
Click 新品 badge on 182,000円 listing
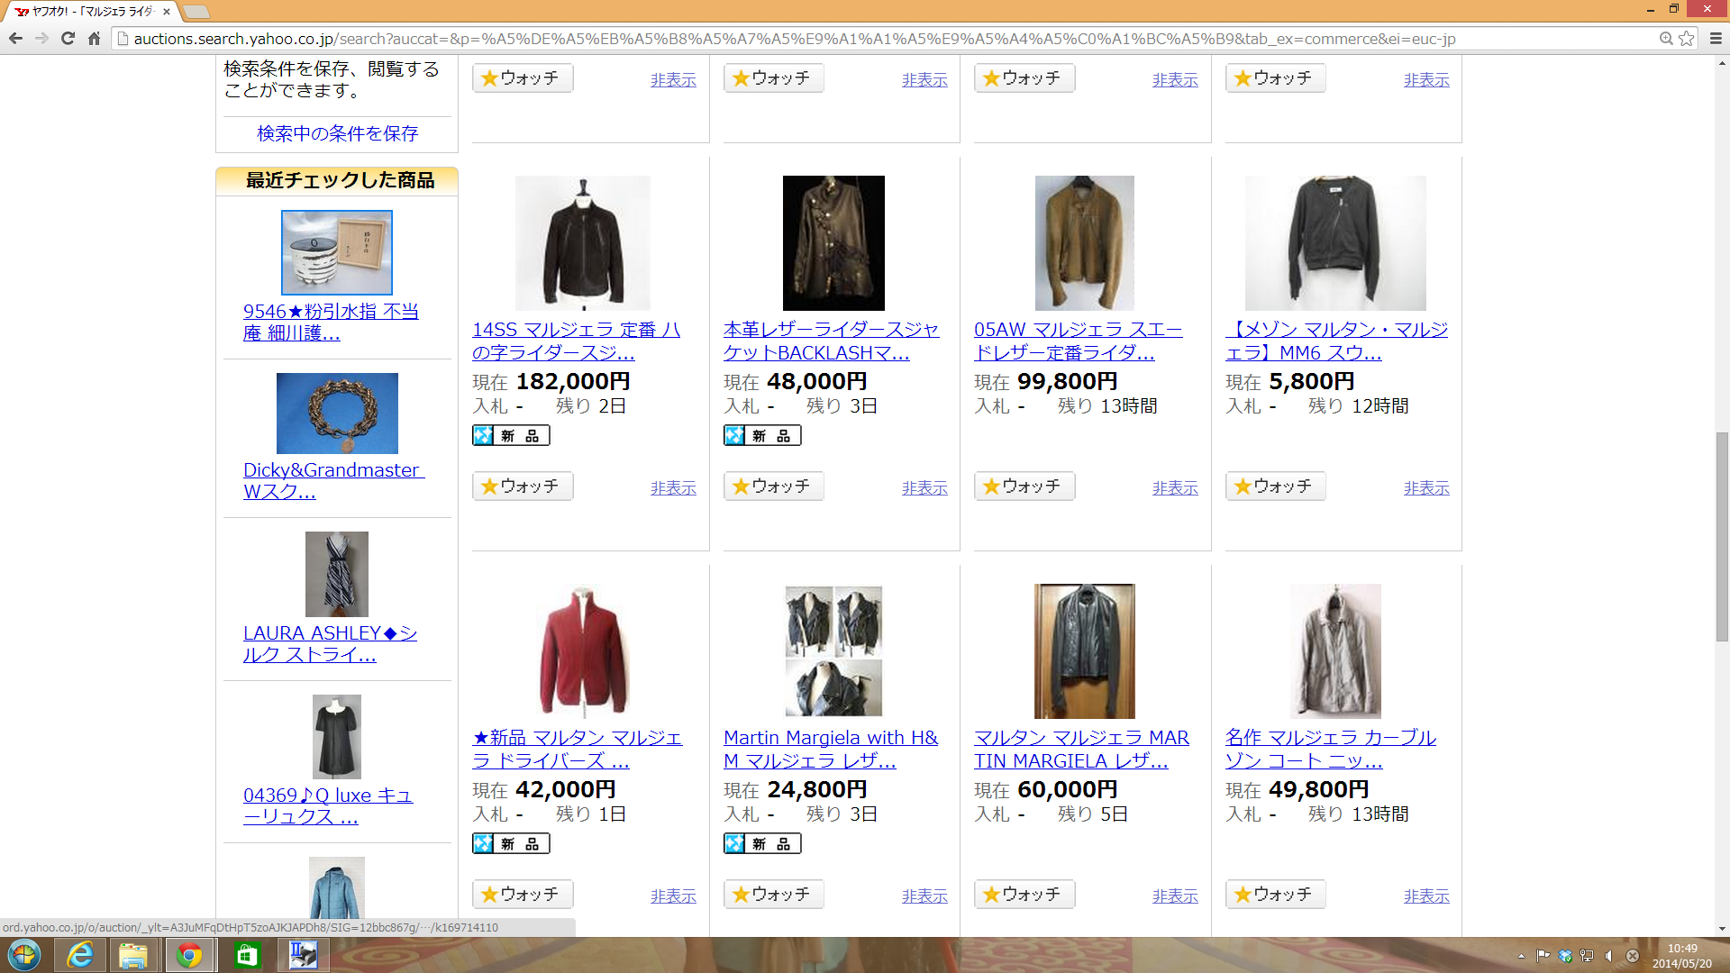(x=511, y=436)
